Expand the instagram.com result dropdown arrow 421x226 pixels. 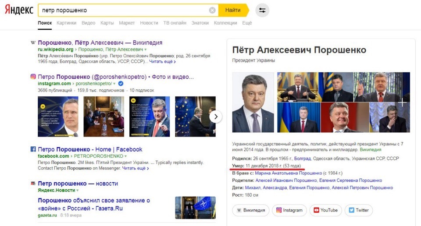click(114, 84)
